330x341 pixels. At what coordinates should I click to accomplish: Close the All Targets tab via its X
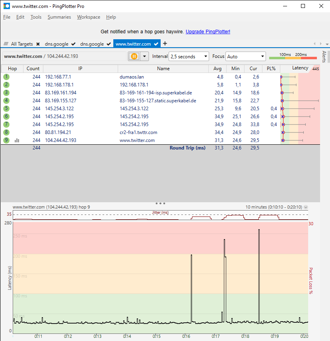coord(38,44)
